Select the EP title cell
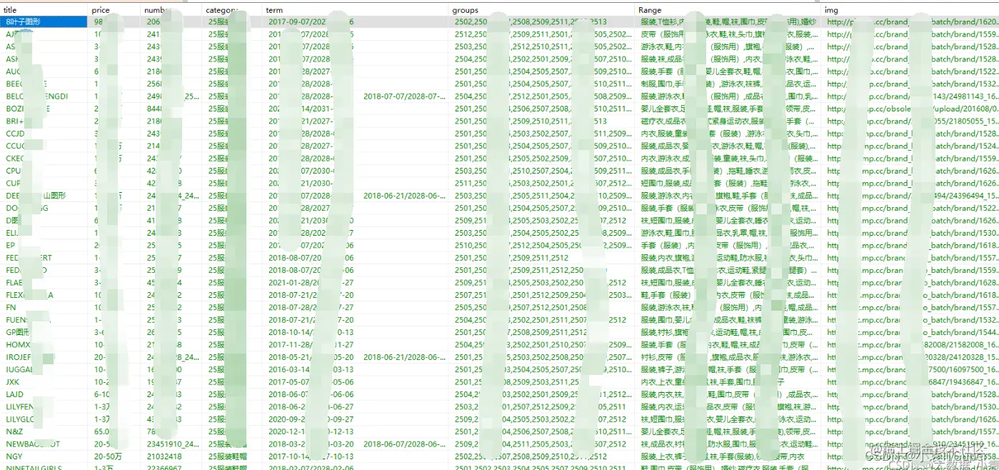This screenshot has width=999, height=470. coord(45,245)
